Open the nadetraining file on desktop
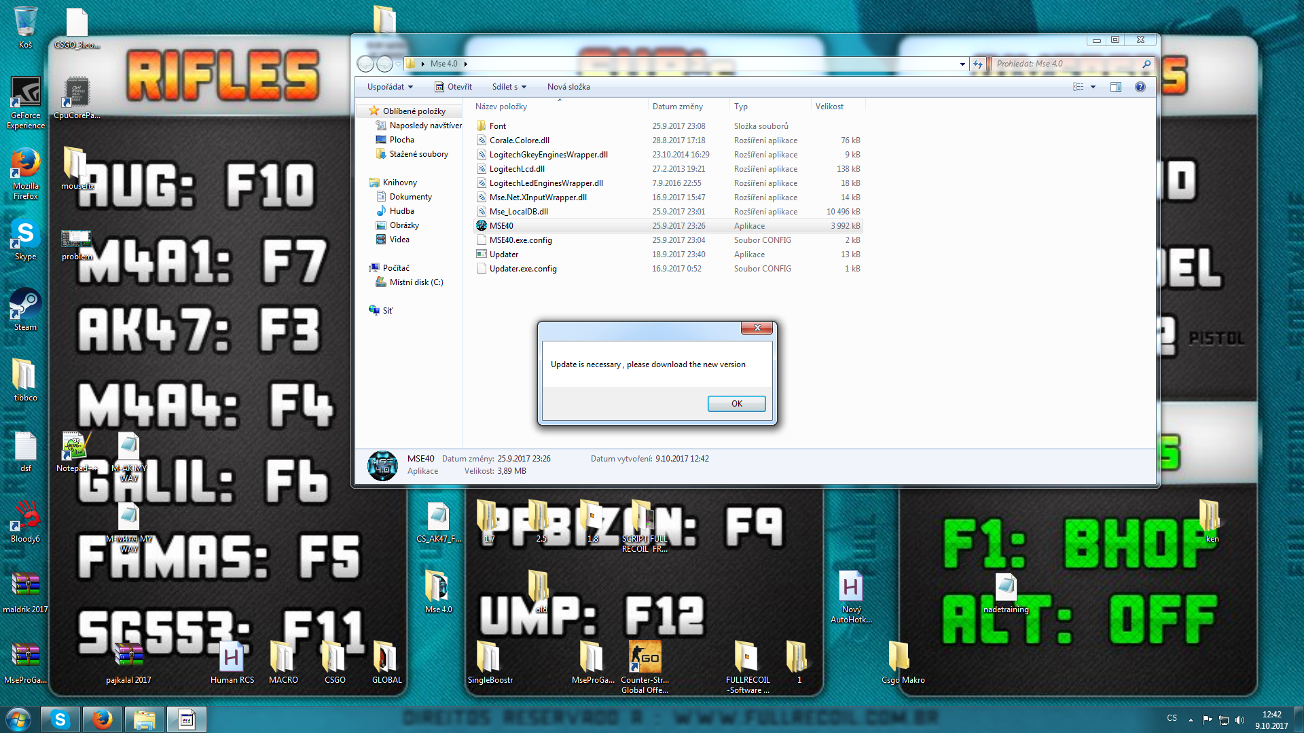This screenshot has height=733, width=1304. click(x=1006, y=594)
